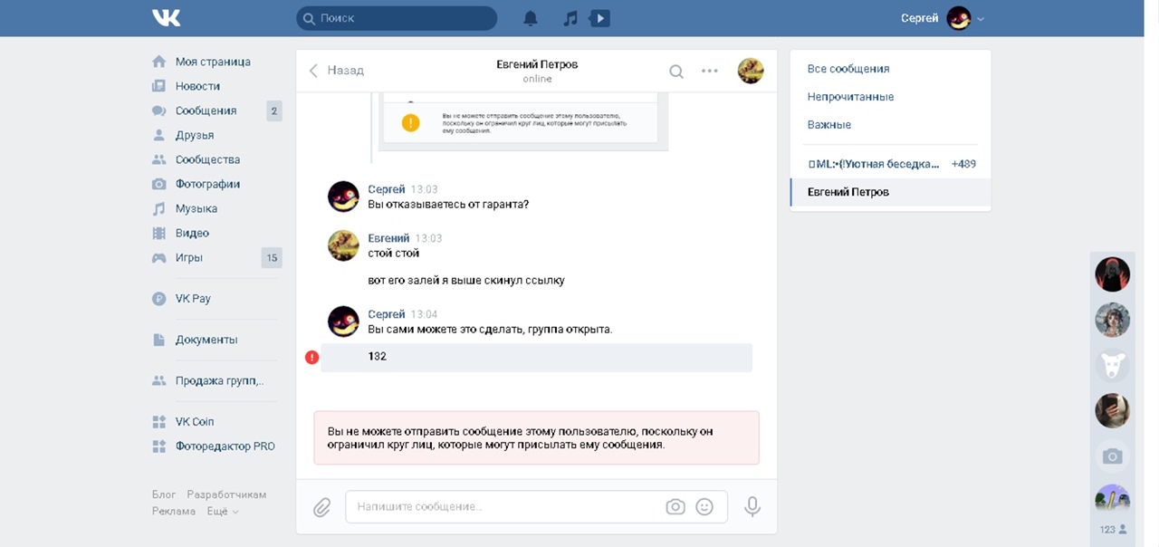Image resolution: width=1159 pixels, height=547 pixels.
Task: Open the Разработчикам footer link
Action: (x=226, y=494)
